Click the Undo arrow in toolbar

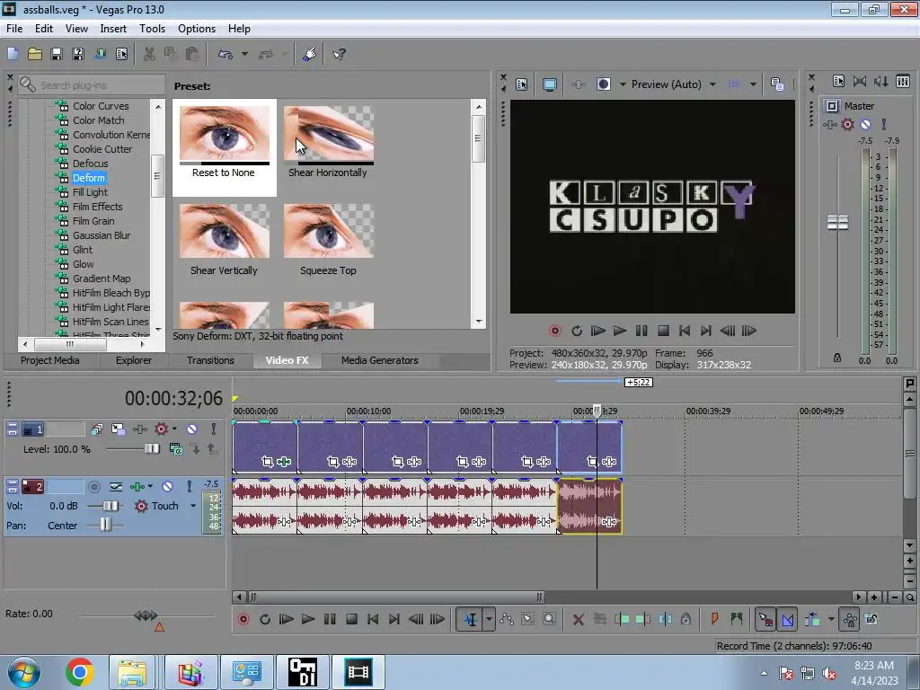(226, 55)
